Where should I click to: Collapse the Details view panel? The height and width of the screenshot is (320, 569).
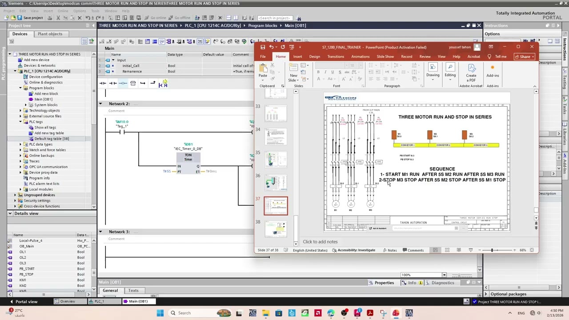tap(10, 213)
